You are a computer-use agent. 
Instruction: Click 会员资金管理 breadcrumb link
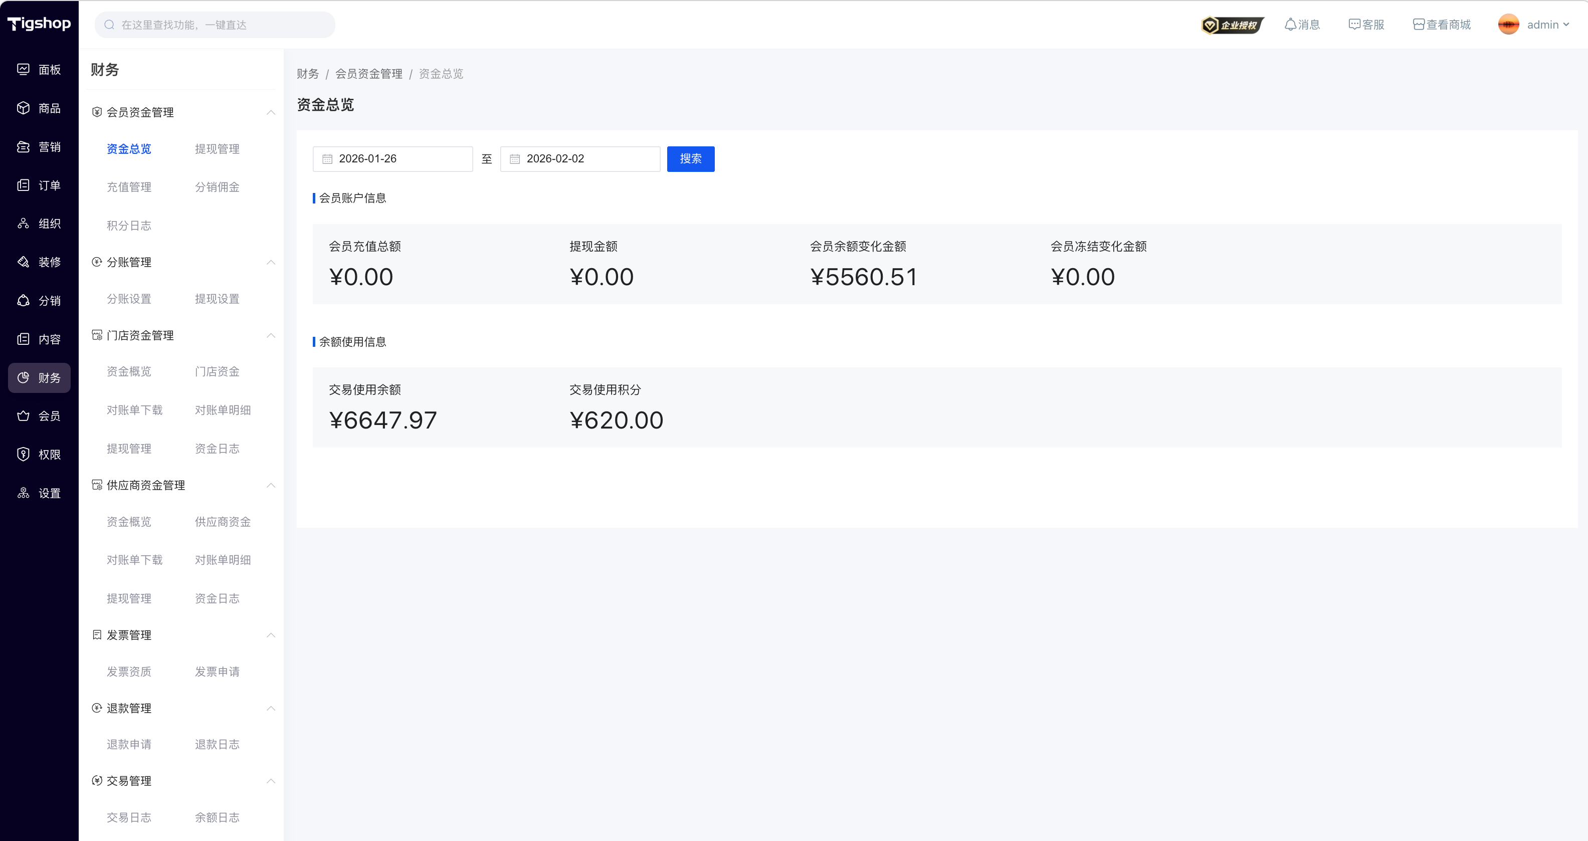click(368, 74)
